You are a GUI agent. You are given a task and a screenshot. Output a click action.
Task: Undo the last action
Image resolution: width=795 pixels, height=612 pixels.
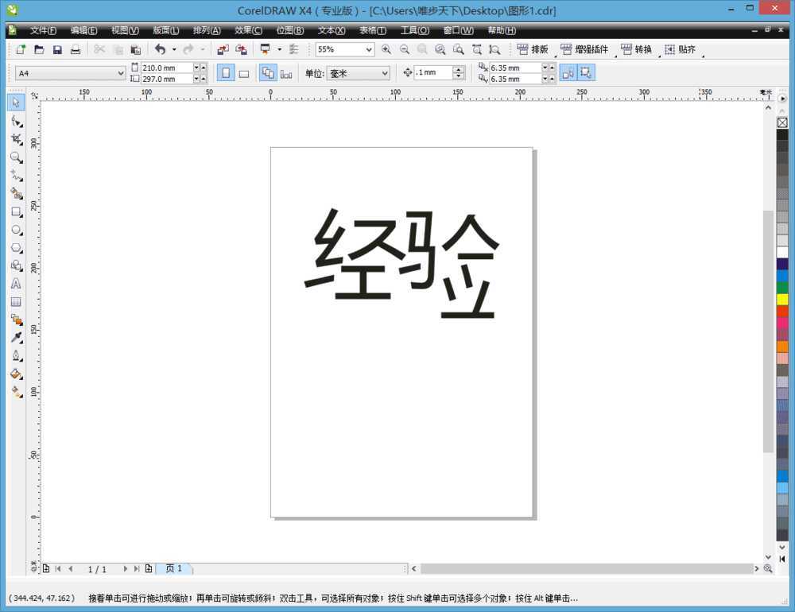click(x=161, y=48)
